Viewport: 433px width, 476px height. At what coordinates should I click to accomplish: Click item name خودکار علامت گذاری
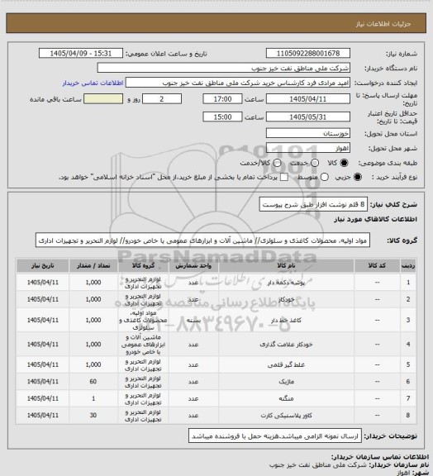click(x=286, y=345)
